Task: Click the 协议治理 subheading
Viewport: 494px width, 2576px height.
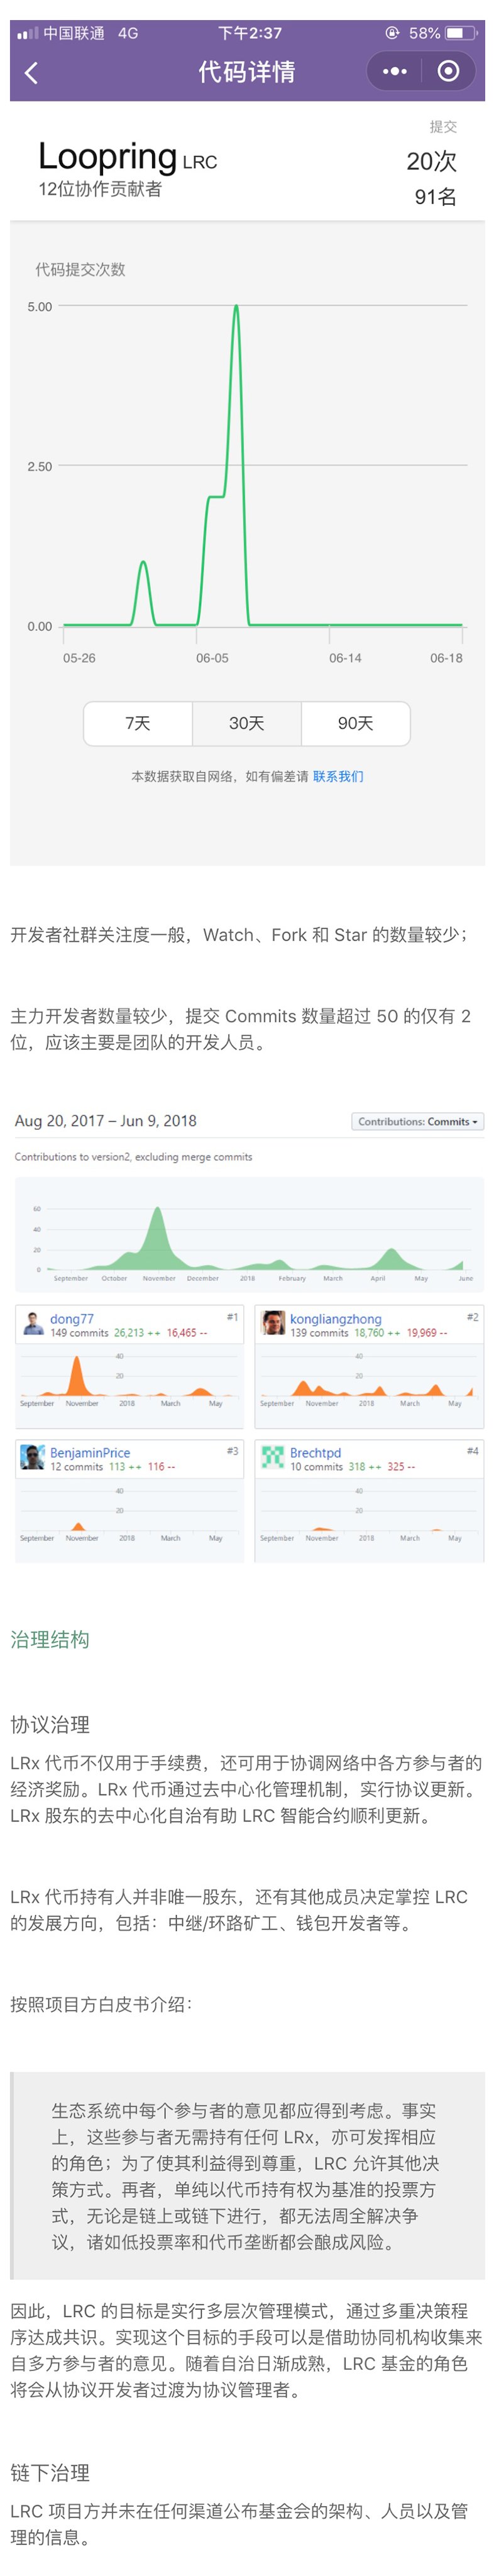Action: (50, 1725)
